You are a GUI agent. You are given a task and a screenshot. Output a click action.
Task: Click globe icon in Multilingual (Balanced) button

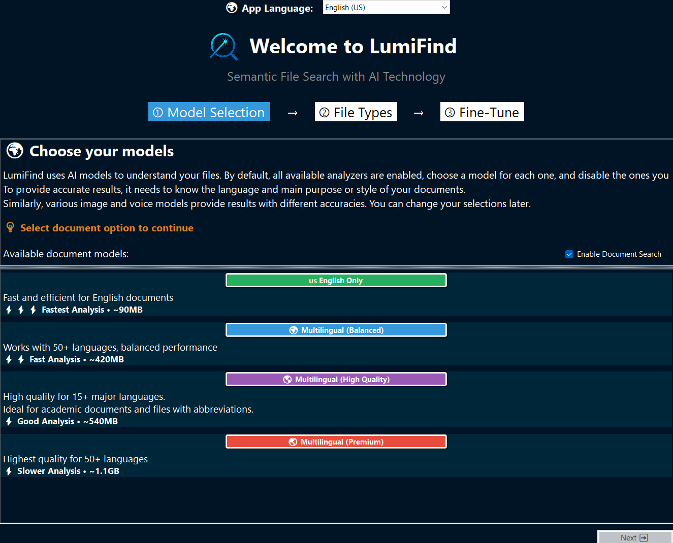pos(294,330)
